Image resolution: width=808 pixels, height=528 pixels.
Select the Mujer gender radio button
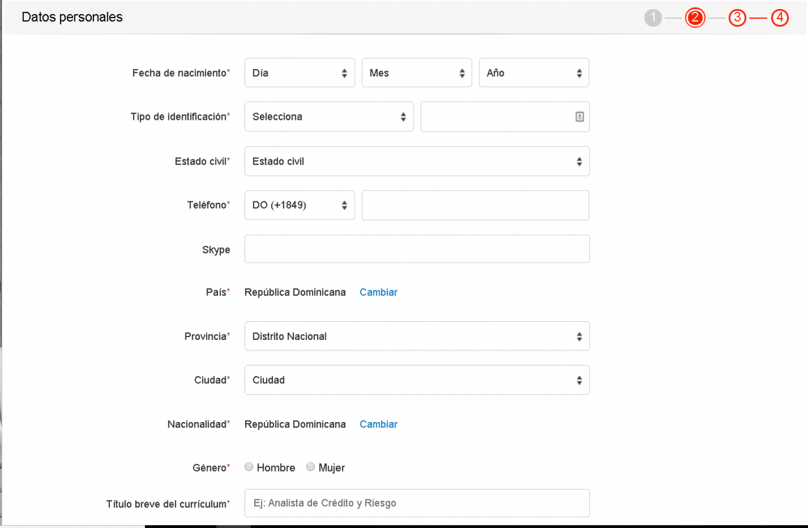click(311, 467)
